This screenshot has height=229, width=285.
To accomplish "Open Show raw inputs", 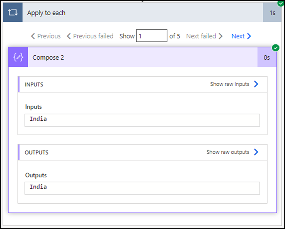I will pyautogui.click(x=230, y=84).
